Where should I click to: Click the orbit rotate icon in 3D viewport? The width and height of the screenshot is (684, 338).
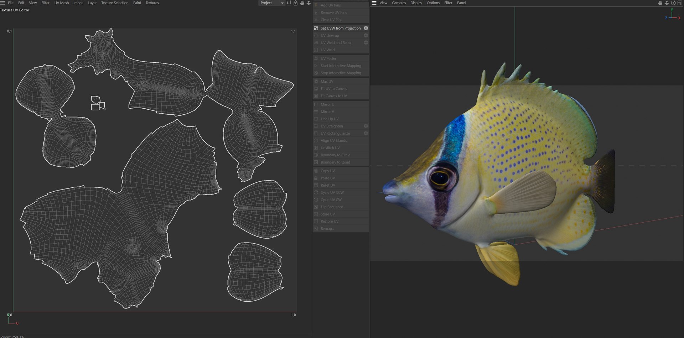tap(673, 3)
